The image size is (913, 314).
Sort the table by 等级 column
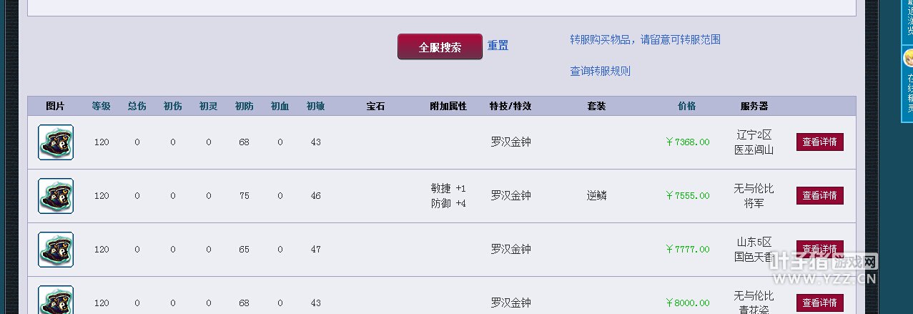102,106
